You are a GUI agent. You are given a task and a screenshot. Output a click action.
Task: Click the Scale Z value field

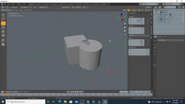tap(136, 45)
